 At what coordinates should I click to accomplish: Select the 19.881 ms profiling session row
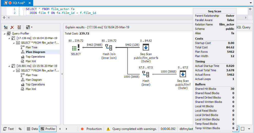(x=37, y=66)
